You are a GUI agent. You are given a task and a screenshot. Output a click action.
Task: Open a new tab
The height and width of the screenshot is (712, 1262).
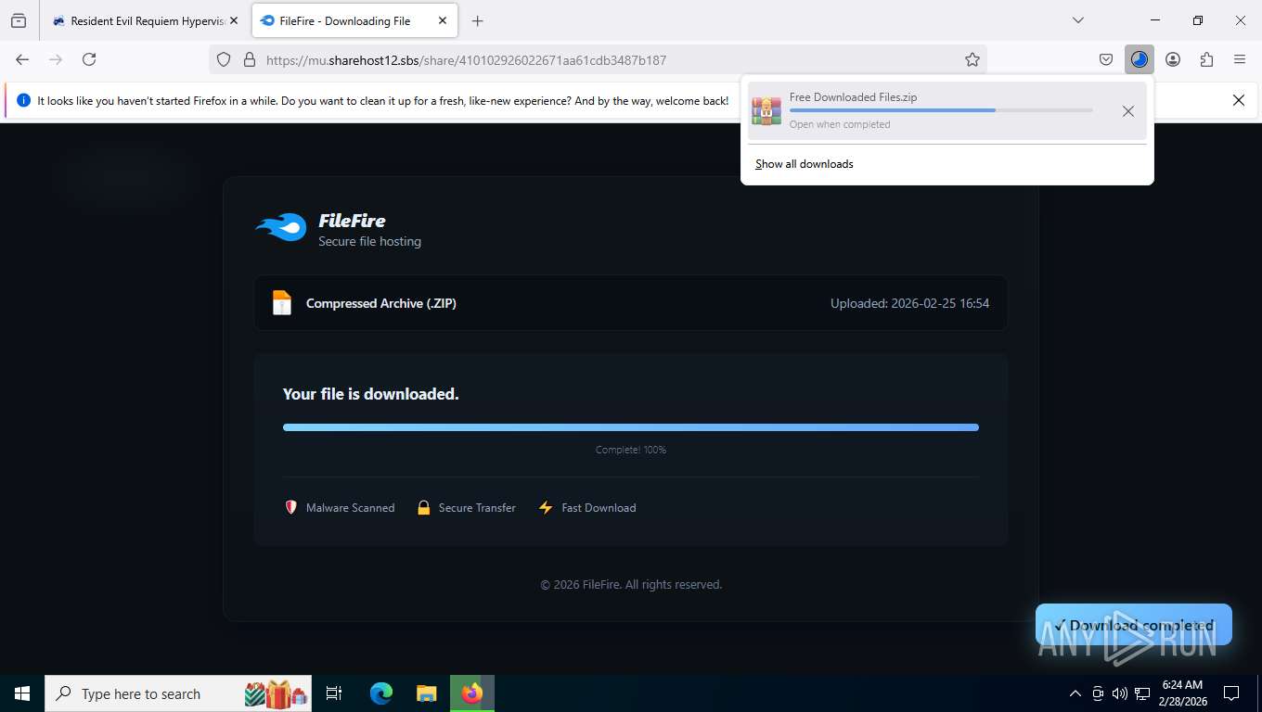point(477,20)
